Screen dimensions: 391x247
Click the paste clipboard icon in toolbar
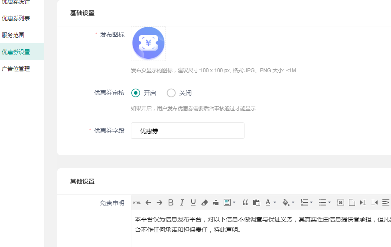(256, 202)
